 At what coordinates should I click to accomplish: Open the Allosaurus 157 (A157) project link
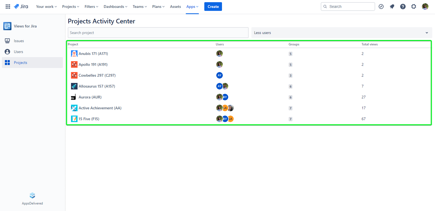97,86
